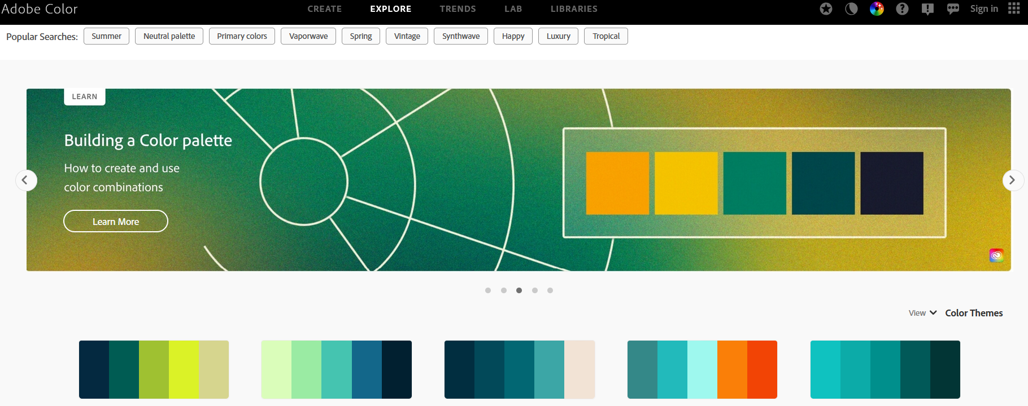Click the cream swatch in third theme
1028x406 pixels.
pyautogui.click(x=580, y=369)
